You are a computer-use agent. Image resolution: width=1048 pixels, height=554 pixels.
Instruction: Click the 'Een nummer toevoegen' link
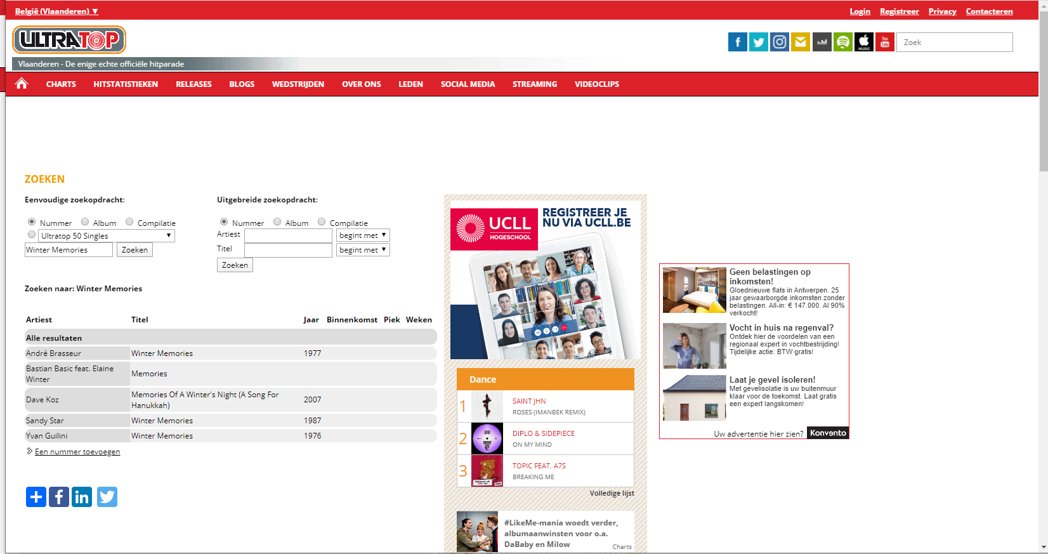77,452
